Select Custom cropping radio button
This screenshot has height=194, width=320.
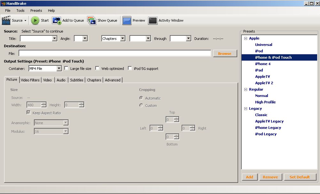click(x=141, y=105)
